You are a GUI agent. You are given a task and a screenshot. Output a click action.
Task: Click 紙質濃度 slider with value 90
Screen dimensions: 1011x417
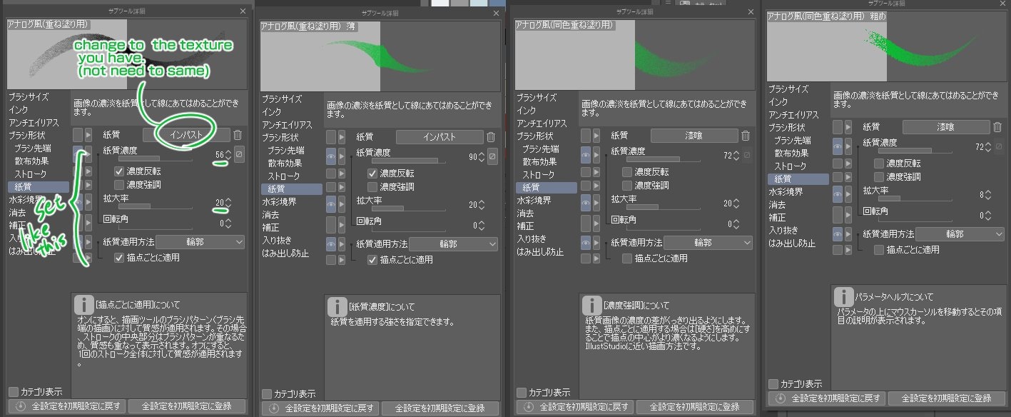click(x=404, y=161)
